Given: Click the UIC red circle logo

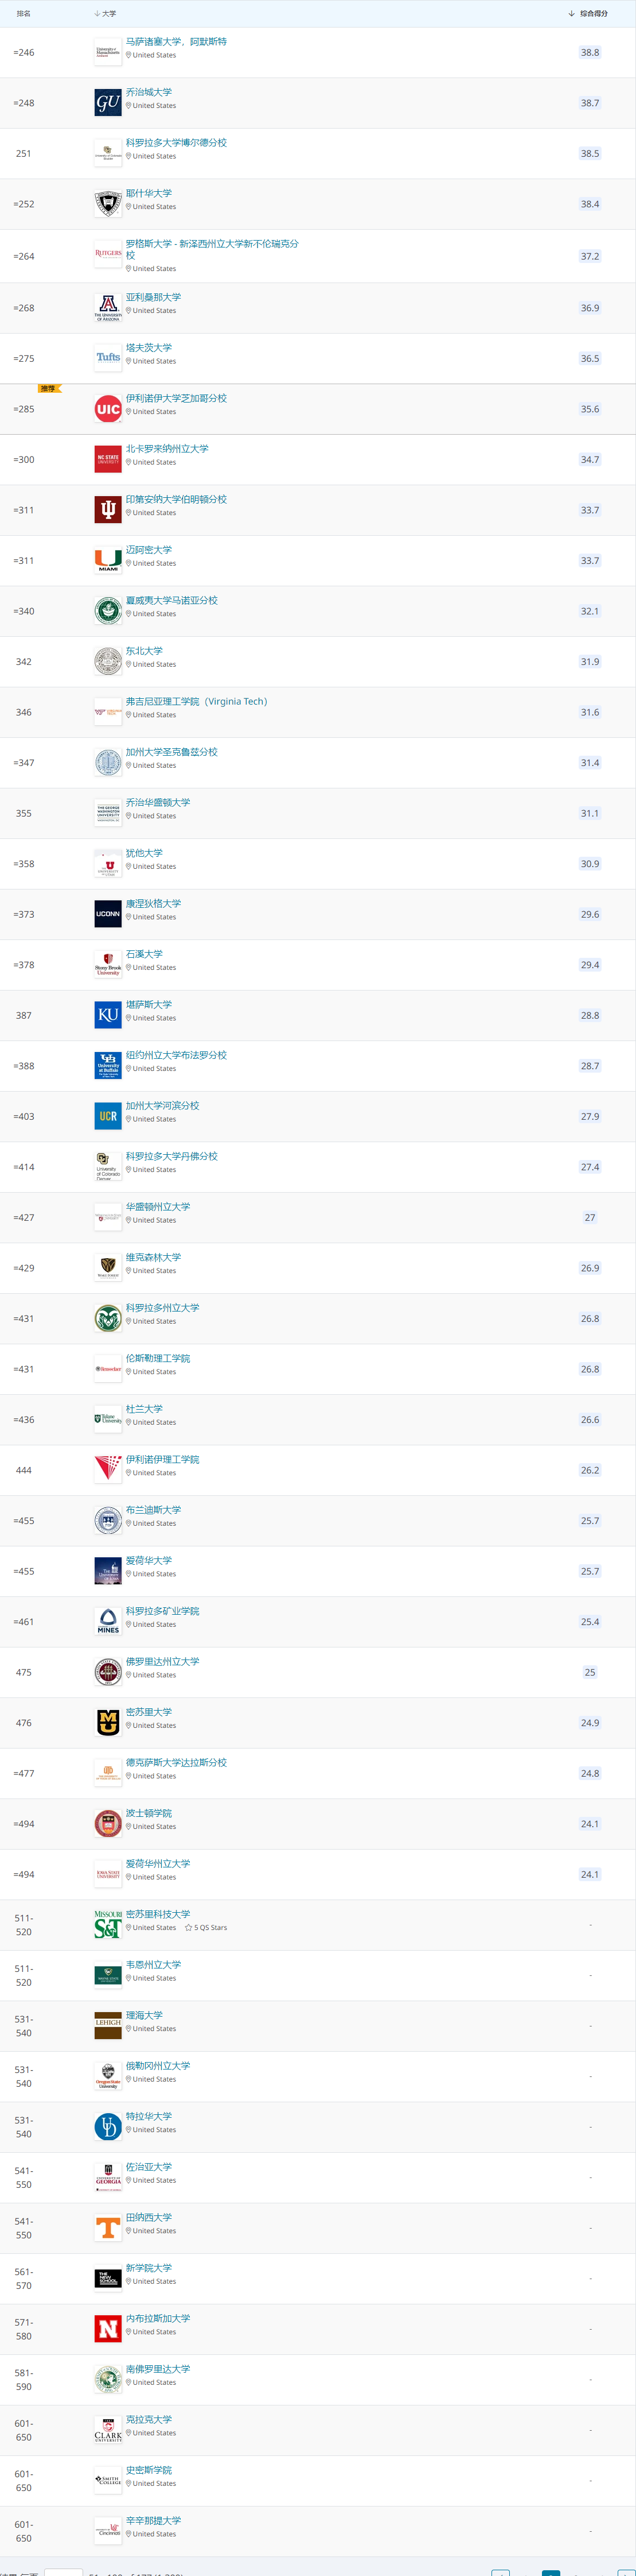Looking at the screenshot, I should (108, 409).
